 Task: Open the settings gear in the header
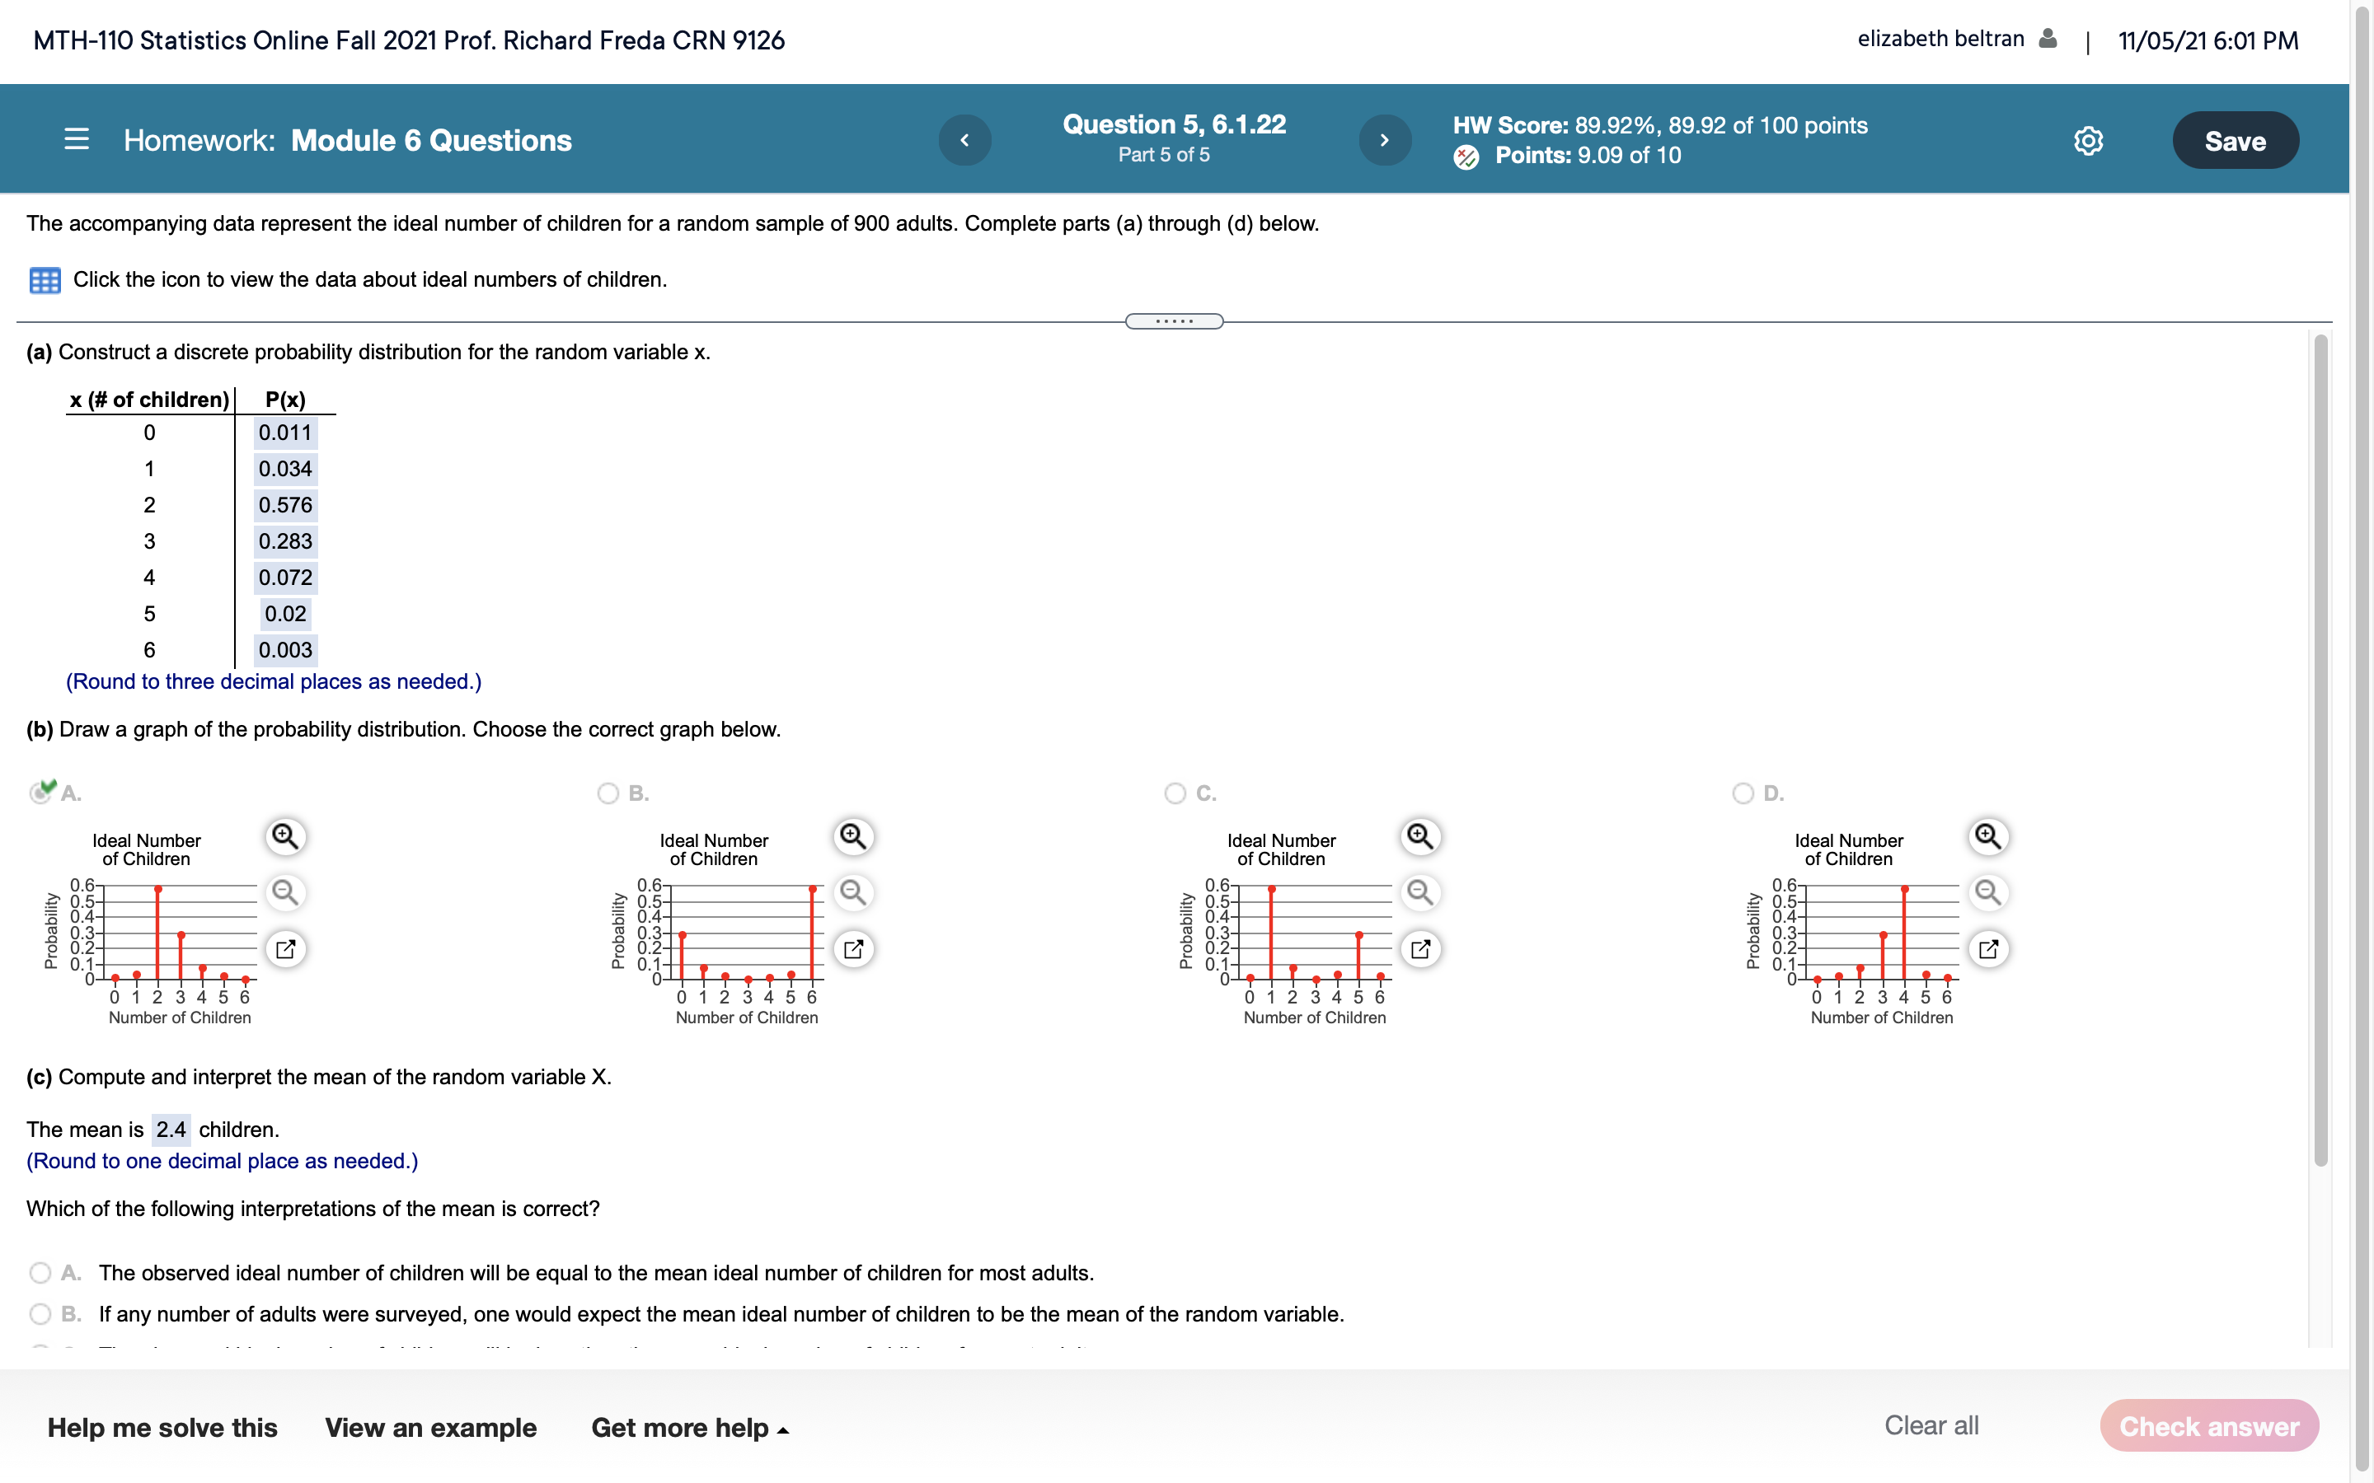[2087, 140]
